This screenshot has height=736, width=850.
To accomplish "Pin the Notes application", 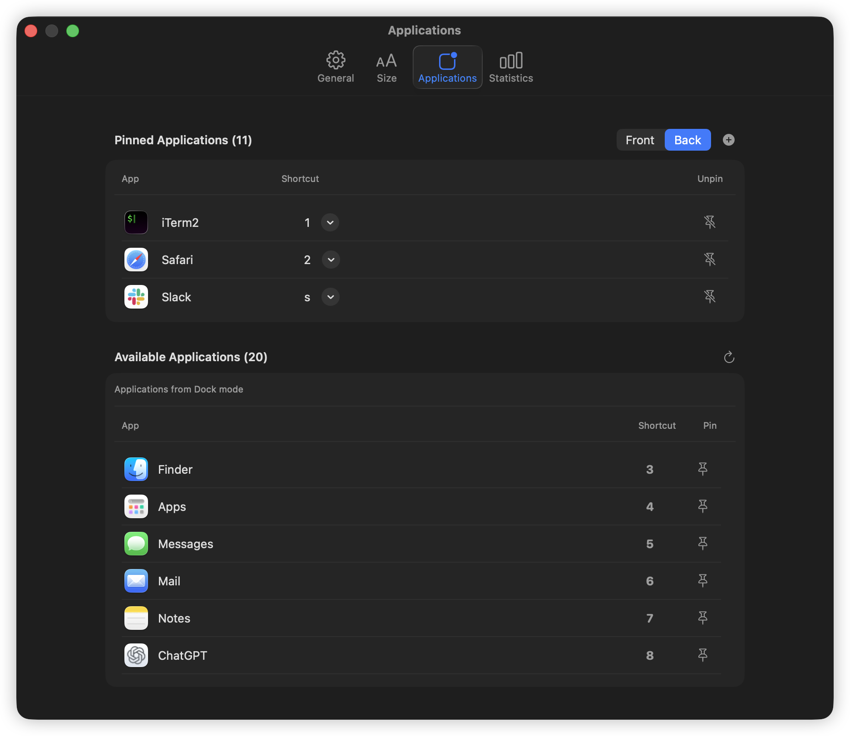I will pos(702,618).
